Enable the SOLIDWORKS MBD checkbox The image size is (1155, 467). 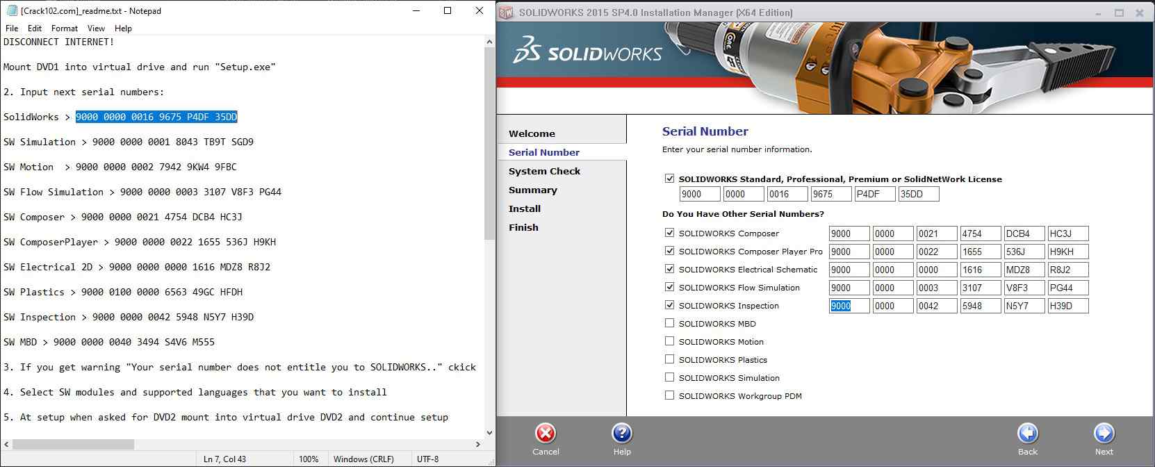tap(669, 323)
